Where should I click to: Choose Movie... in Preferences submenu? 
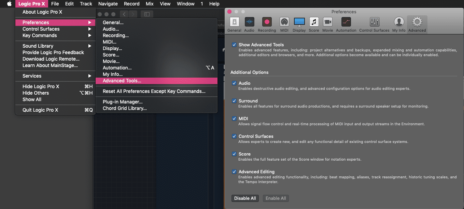[x=156, y=61]
